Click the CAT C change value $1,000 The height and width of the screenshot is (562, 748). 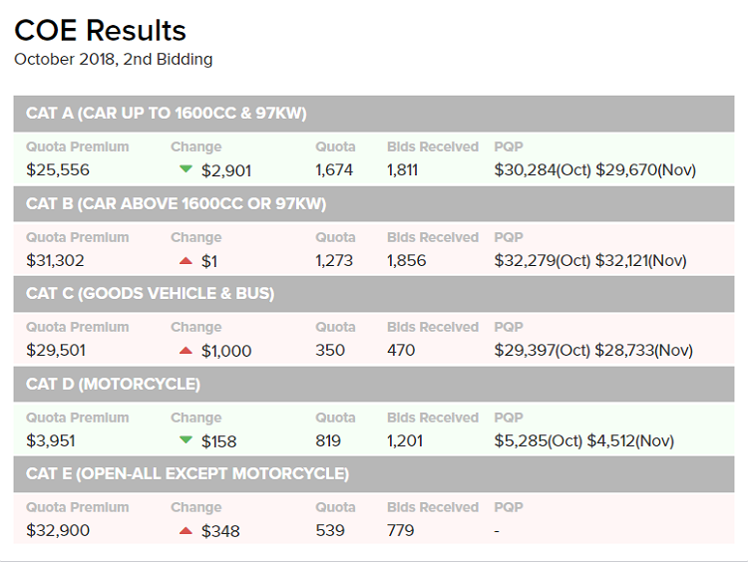[x=226, y=351]
